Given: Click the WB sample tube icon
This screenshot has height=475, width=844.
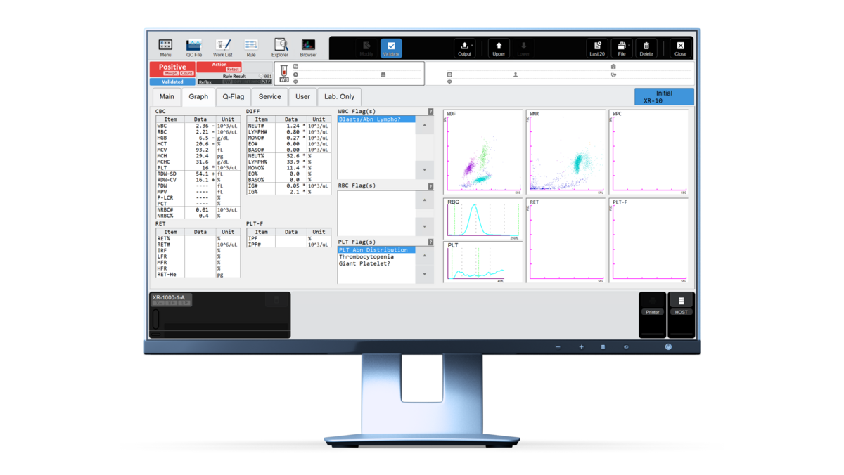Looking at the screenshot, I should (x=284, y=74).
